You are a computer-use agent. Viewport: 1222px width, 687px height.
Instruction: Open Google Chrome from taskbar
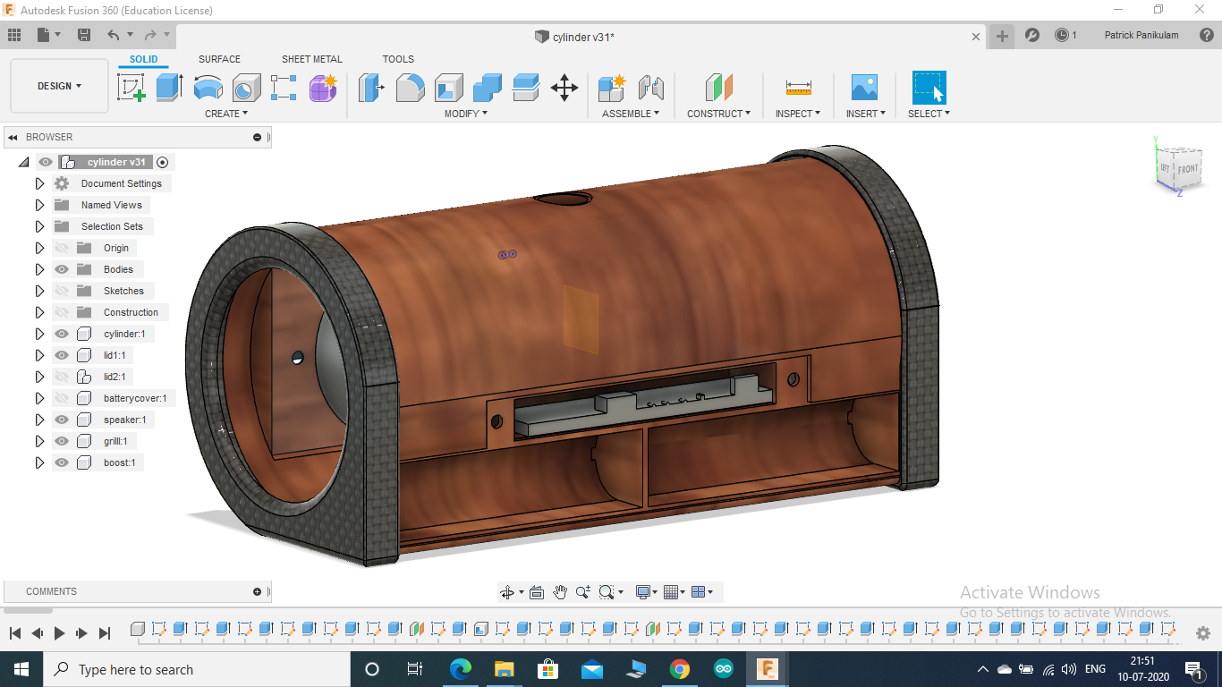679,669
